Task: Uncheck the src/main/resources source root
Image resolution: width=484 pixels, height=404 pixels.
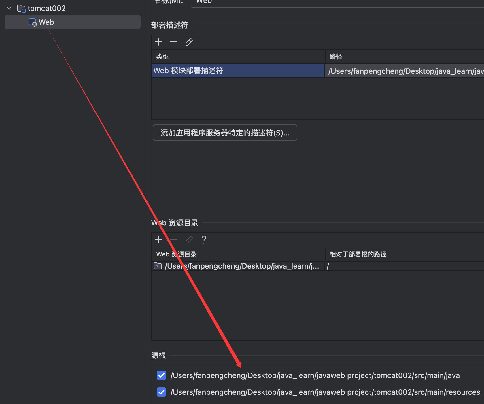Action: (x=161, y=392)
